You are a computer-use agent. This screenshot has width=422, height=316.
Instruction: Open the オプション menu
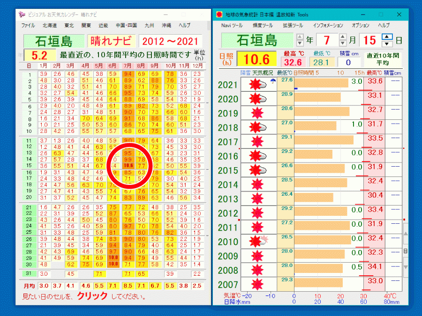pos(360,25)
